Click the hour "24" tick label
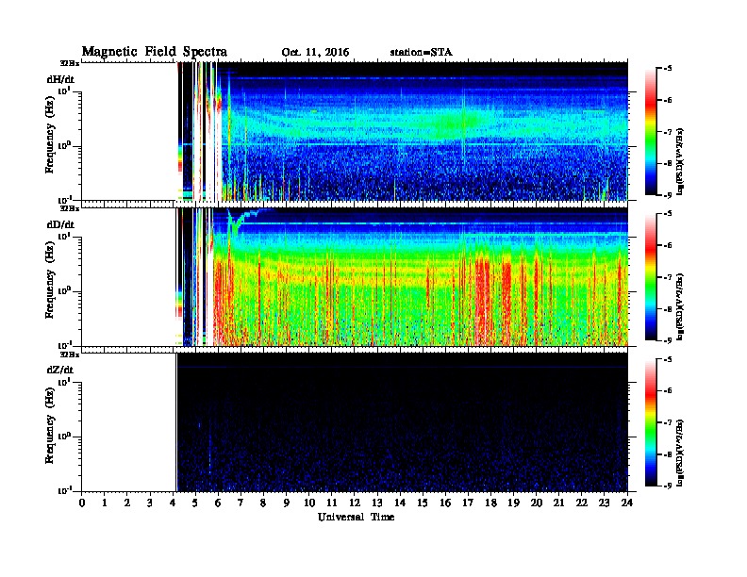 pos(627,503)
